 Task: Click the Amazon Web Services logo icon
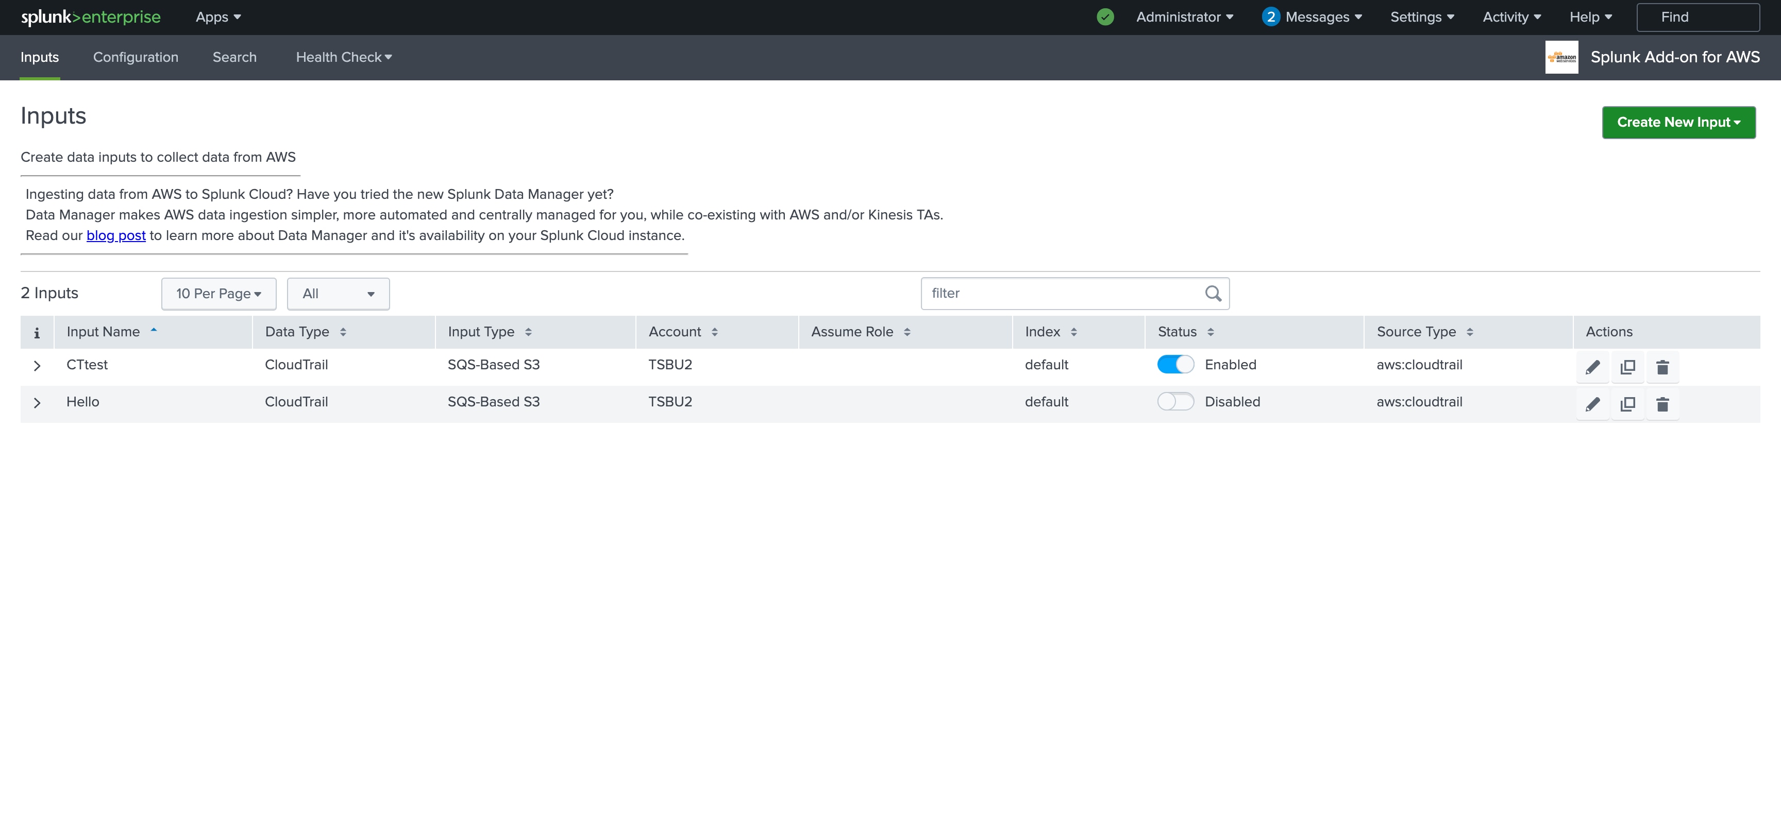coord(1561,57)
